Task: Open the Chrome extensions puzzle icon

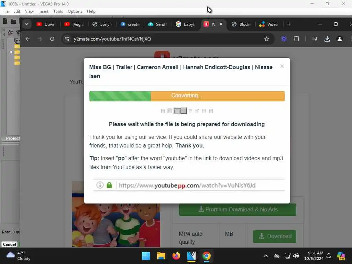Action: (297, 39)
